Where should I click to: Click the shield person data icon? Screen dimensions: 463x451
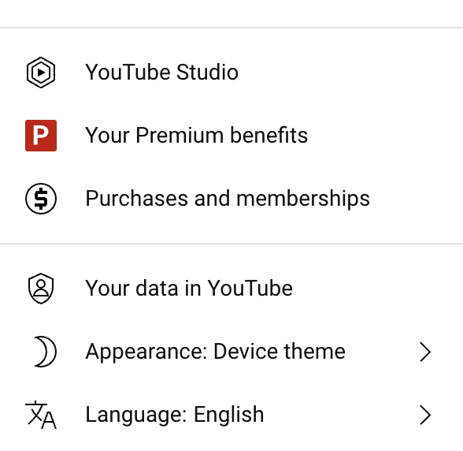coord(41,289)
